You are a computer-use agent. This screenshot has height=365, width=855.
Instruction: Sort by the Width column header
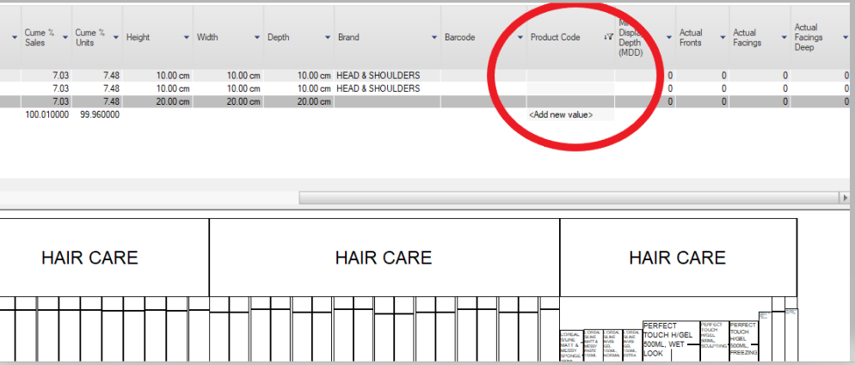[207, 37]
